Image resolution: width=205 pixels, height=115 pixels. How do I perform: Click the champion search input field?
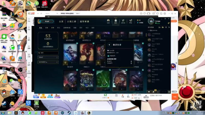48,53
